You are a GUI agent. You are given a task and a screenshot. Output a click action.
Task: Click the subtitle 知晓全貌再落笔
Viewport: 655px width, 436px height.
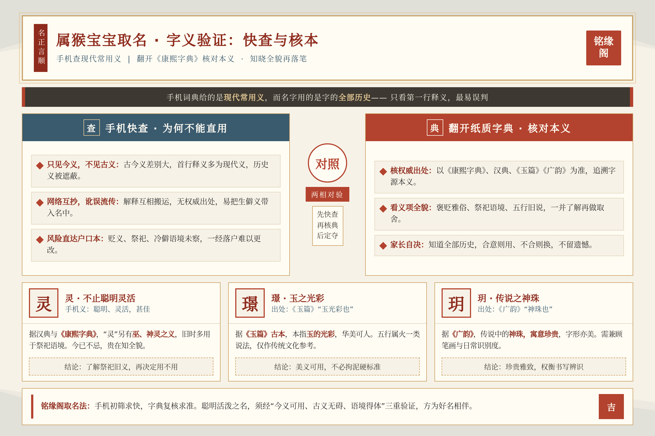click(278, 59)
